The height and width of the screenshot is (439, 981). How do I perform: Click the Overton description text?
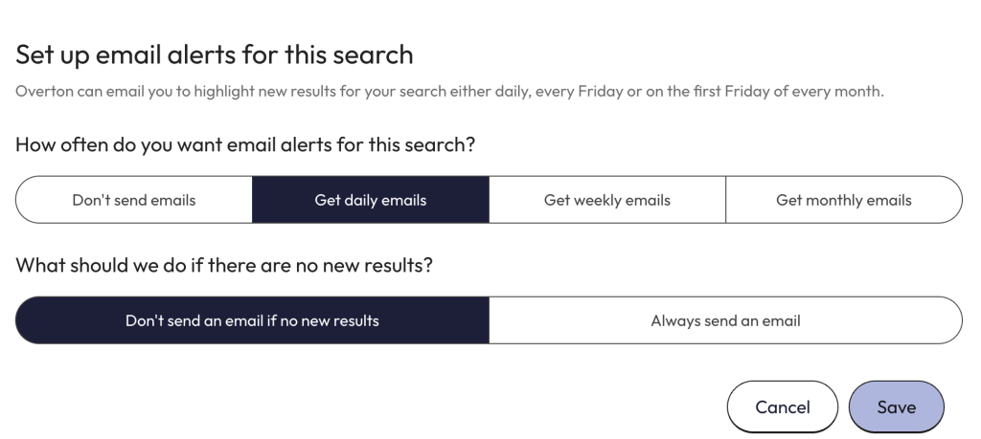click(x=449, y=92)
